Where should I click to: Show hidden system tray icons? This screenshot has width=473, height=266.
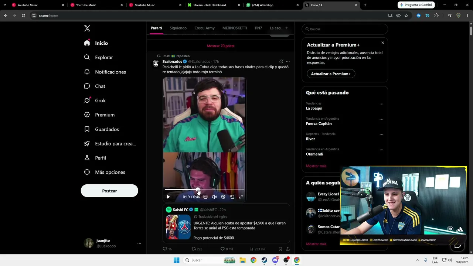click(x=418, y=260)
